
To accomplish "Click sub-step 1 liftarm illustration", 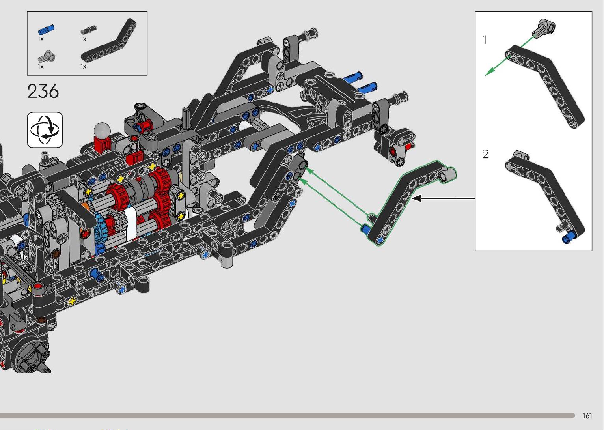I will coord(545,87).
